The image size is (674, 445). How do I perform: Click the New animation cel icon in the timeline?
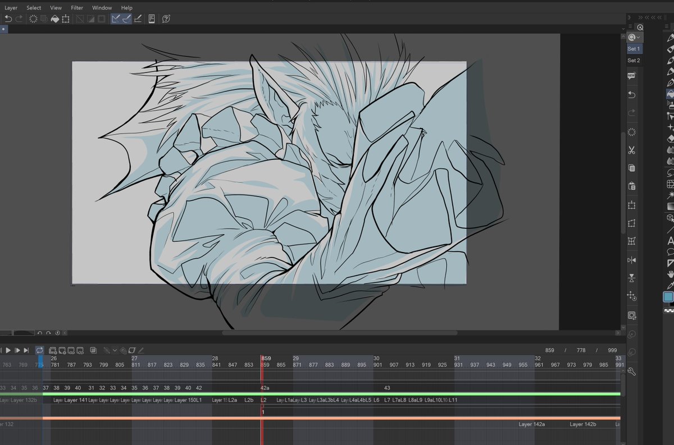coord(52,350)
